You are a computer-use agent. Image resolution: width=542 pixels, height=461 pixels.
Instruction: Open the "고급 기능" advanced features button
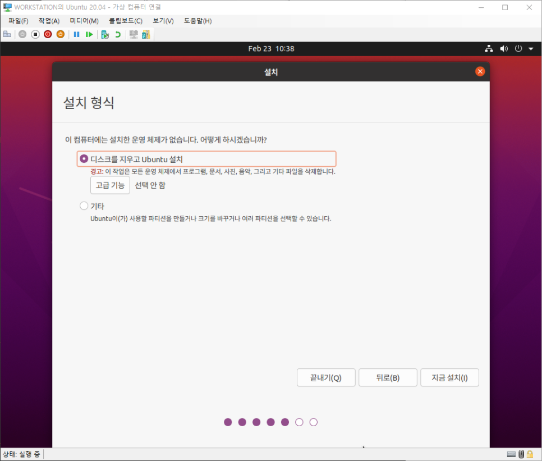[110, 185]
